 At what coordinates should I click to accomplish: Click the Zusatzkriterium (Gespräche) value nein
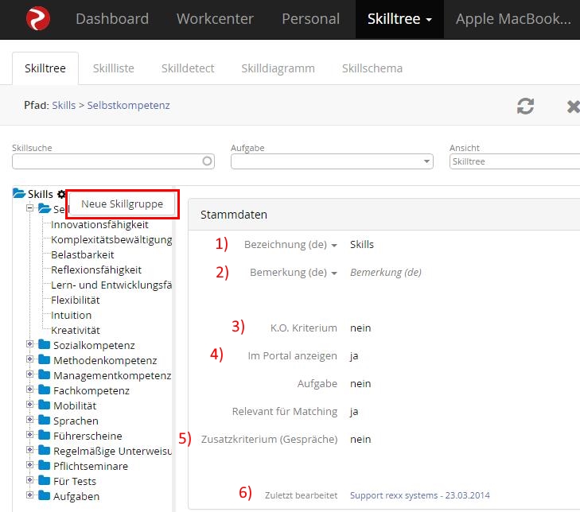tap(360, 439)
